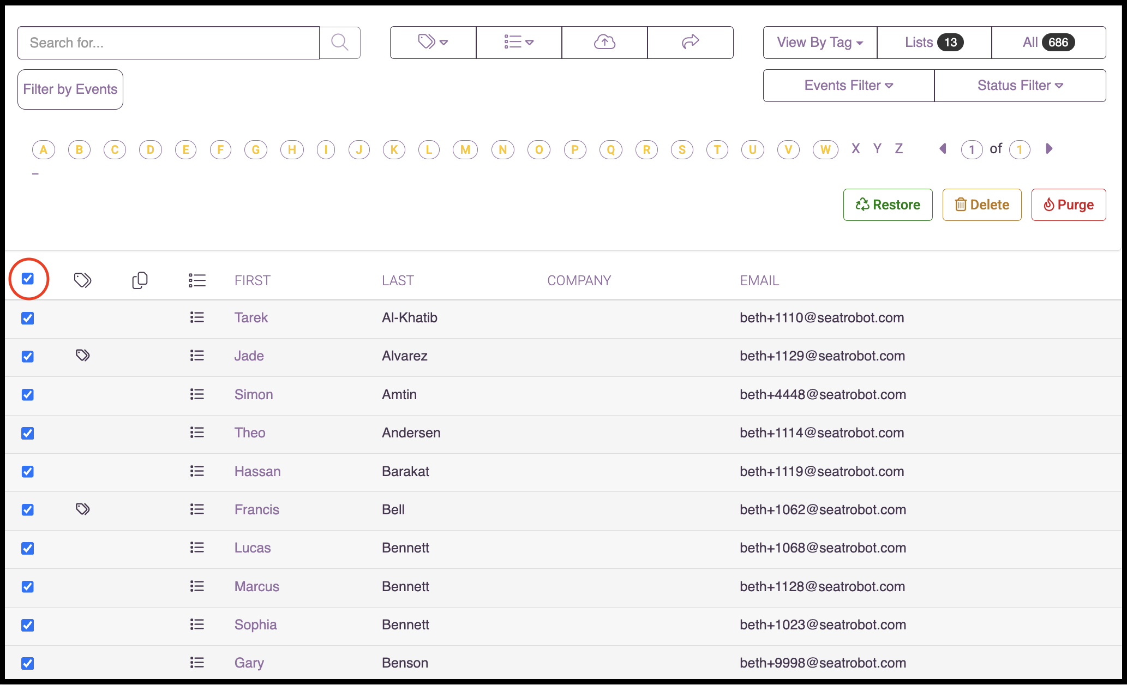Go to next page arrow
Viewport: 1127px width, 685px height.
1049,149
